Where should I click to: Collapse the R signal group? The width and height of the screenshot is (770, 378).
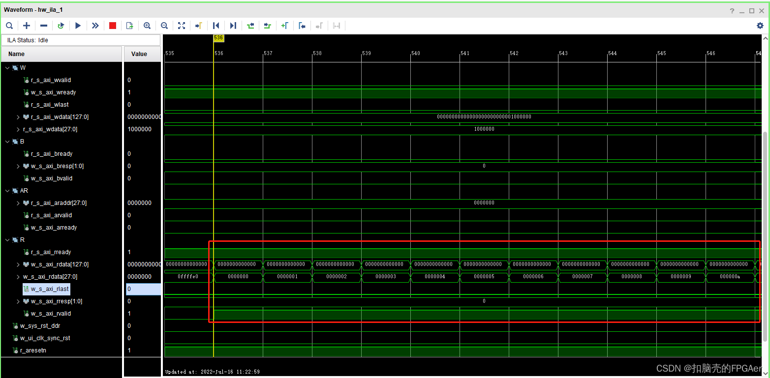(7, 239)
